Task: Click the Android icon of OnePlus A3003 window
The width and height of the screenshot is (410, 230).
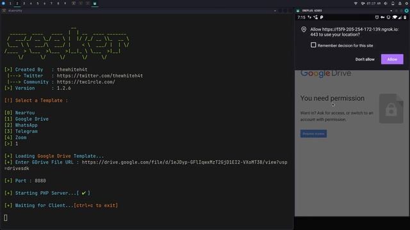Action: pos(298,11)
